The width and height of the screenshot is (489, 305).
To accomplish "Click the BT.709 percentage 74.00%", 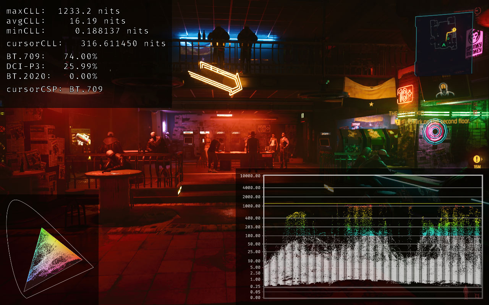I will coord(81,57).
